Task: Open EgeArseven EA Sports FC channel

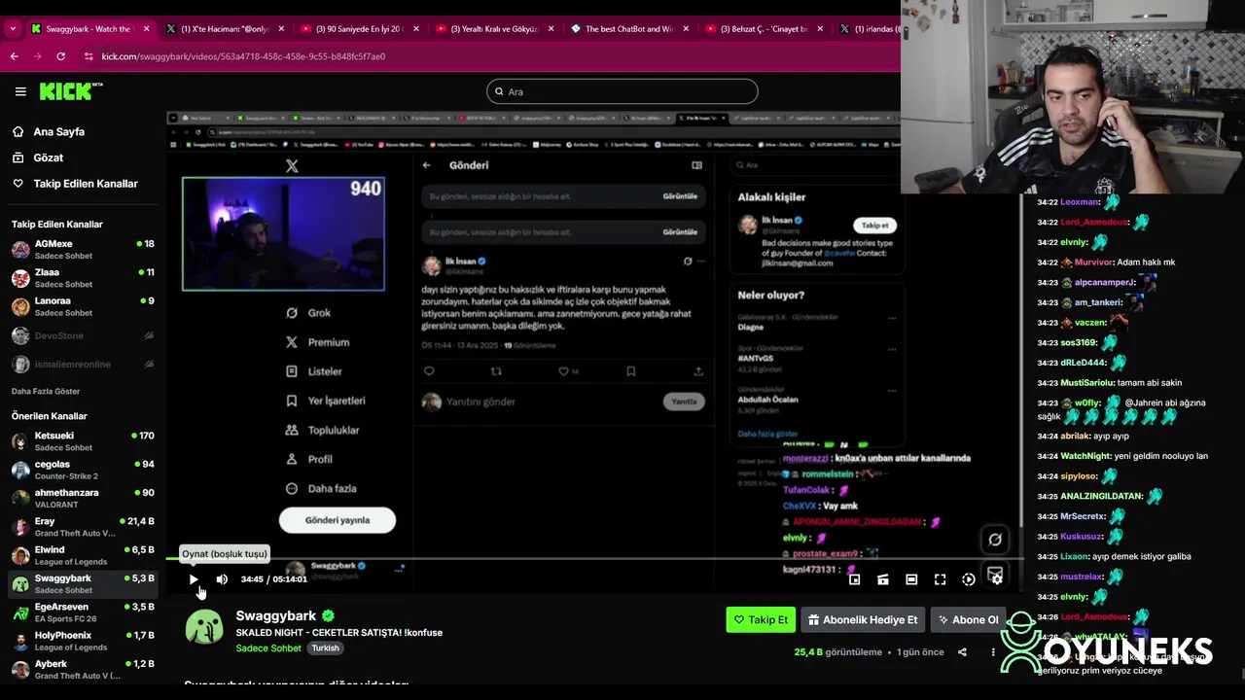Action: click(83, 612)
